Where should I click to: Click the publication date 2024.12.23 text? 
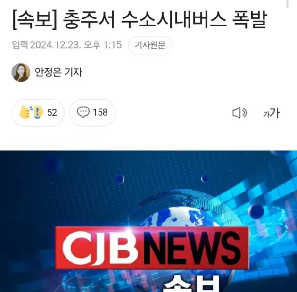[x=54, y=45]
